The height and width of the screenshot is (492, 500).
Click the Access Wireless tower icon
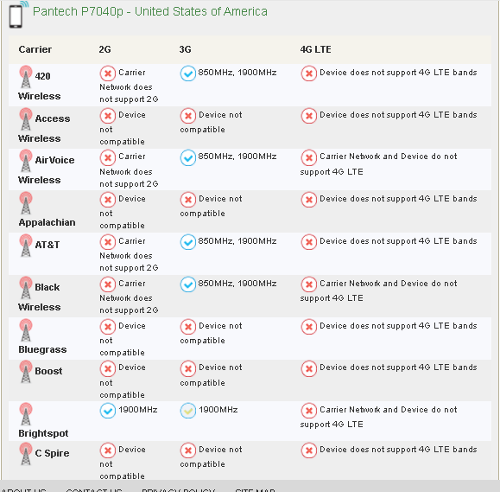click(26, 119)
